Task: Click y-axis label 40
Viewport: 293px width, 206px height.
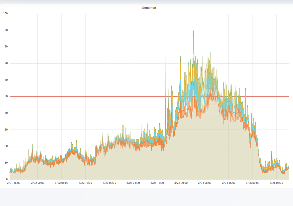Action: coord(6,113)
